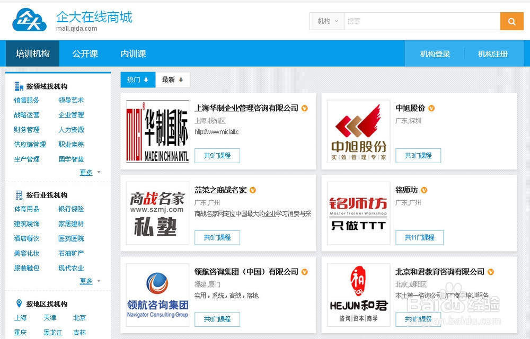Toggle the 最新 sort option
The image size is (530, 339).
[x=172, y=79]
